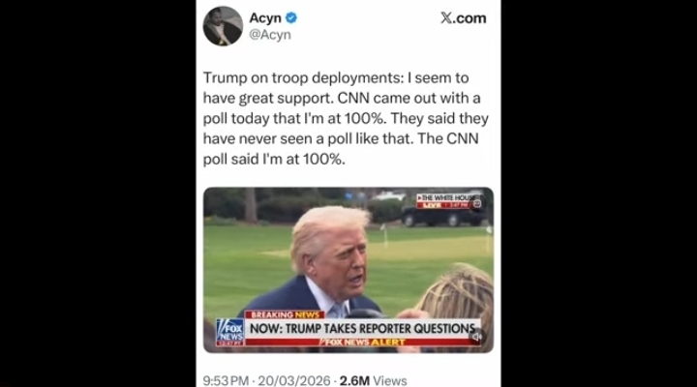
Task: Click the FOX NEWS ALERT ticker bar
Action: click(x=362, y=342)
